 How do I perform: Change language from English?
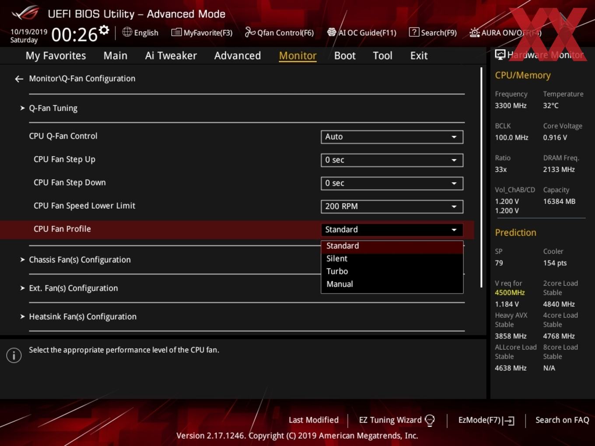click(146, 33)
